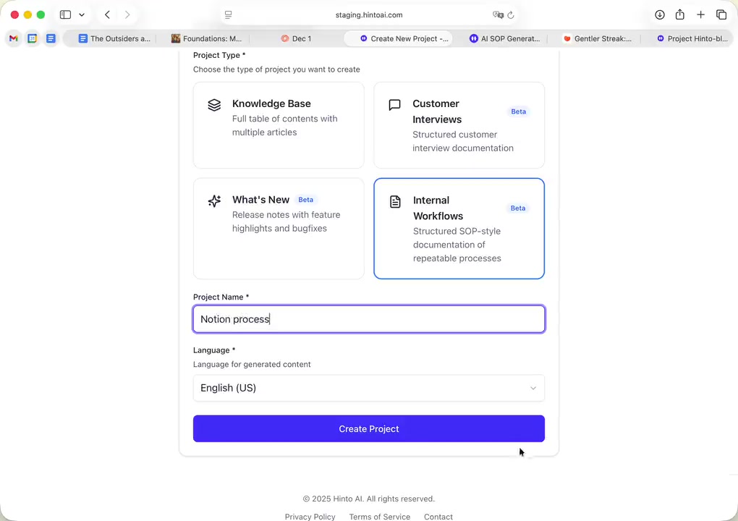Open the English (US) language dropdown
Image resolution: width=738 pixels, height=521 pixels.
tap(368, 388)
